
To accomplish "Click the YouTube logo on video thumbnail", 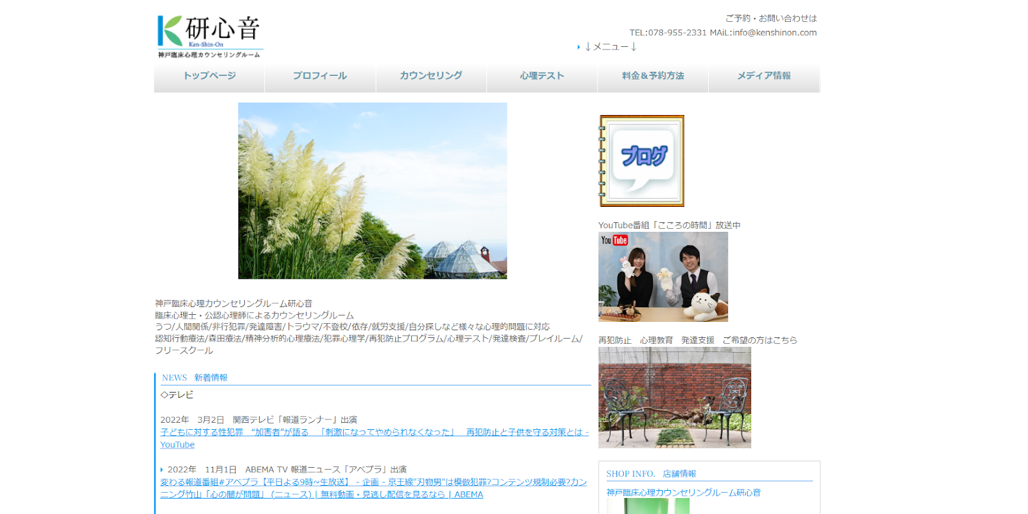I will 614,240.
